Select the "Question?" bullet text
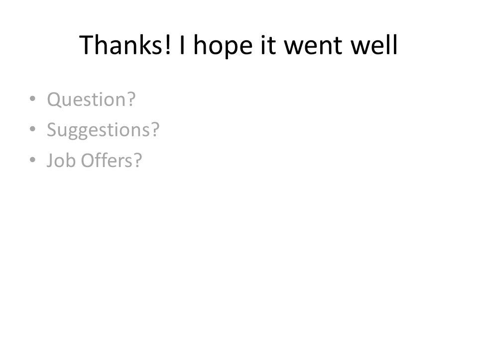Image resolution: width=478 pixels, height=358 pixels. coord(91,99)
